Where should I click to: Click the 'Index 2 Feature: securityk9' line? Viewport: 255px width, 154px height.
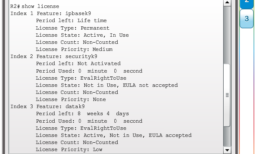[x=54, y=56]
